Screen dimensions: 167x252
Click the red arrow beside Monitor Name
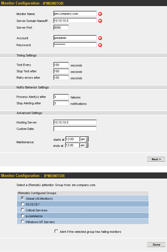[100, 14]
